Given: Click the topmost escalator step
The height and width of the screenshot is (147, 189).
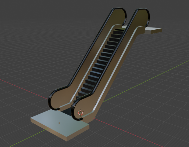Looking at the screenshot, I should 120,29.
